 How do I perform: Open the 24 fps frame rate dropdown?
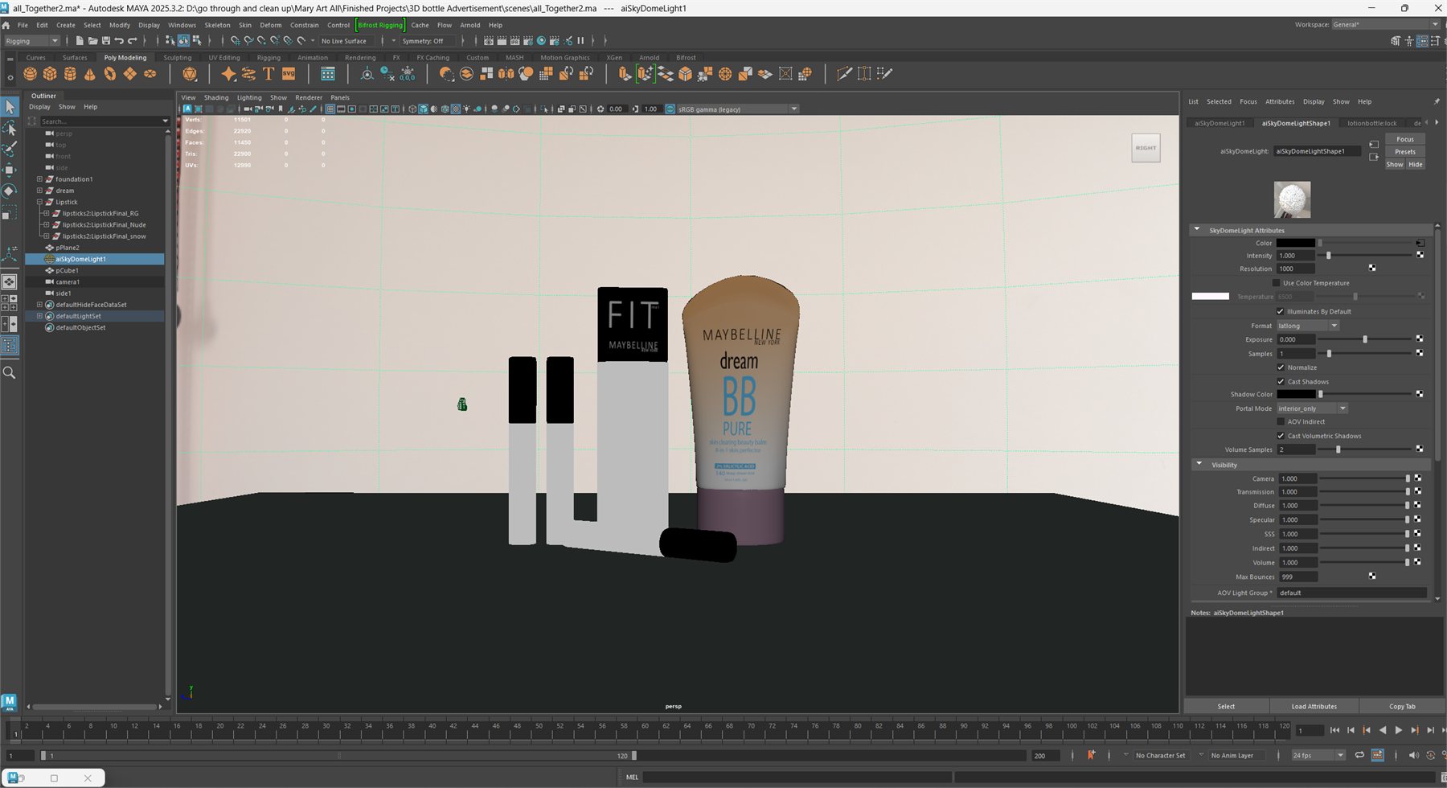coord(1318,755)
